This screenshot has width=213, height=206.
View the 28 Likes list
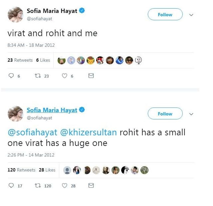point(47,170)
